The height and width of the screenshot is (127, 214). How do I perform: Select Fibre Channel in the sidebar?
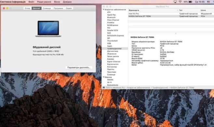[x=113, y=20]
